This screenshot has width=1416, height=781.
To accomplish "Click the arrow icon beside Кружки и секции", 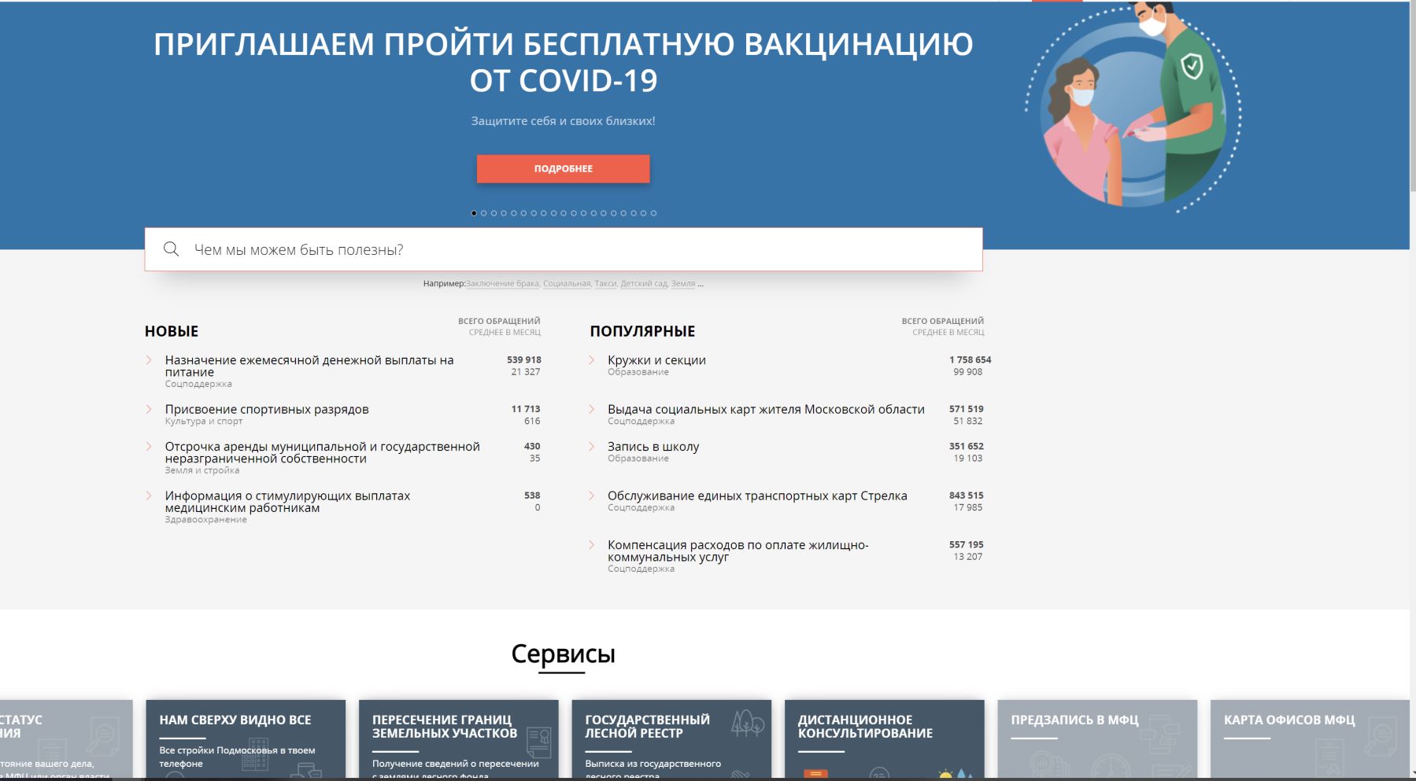I will click(592, 360).
